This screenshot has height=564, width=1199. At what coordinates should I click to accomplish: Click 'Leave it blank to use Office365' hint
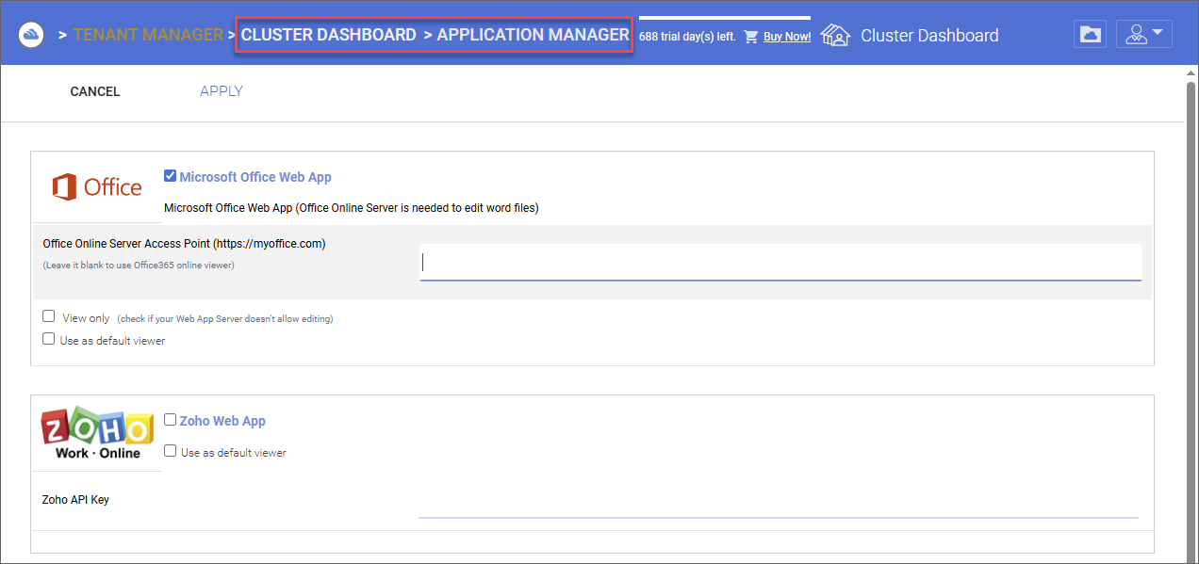pyautogui.click(x=139, y=266)
